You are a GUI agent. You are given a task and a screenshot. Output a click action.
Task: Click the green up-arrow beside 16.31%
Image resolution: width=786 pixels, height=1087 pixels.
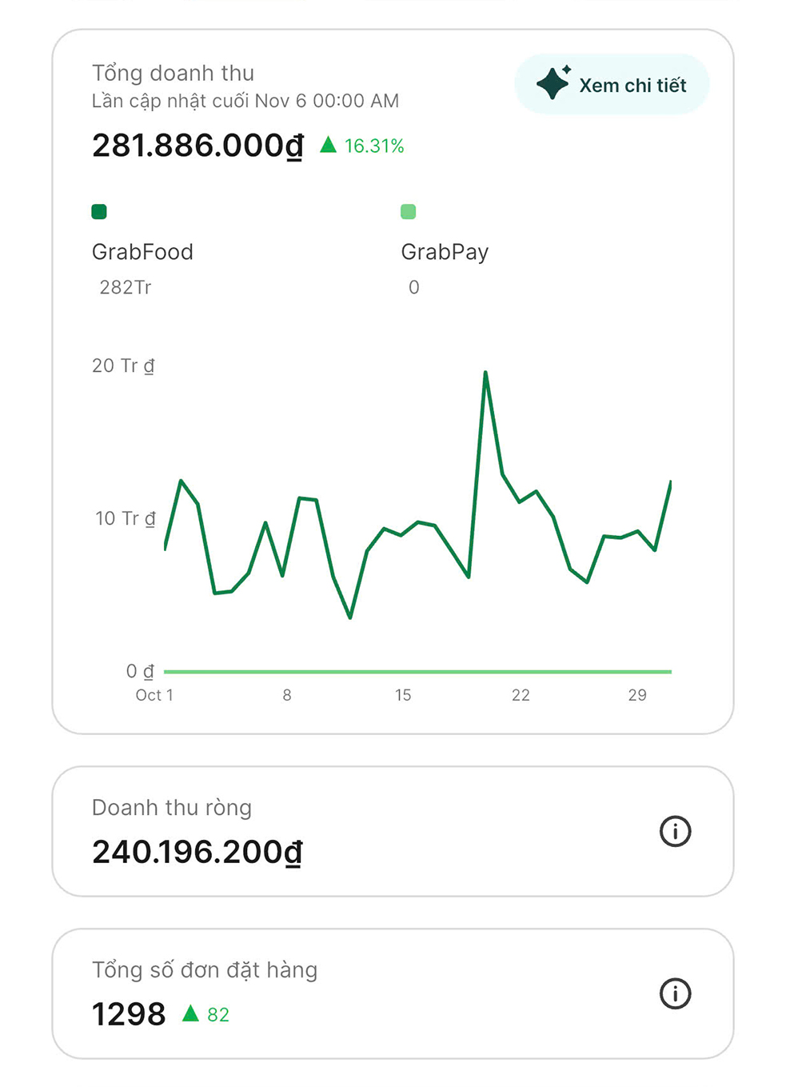tap(328, 145)
